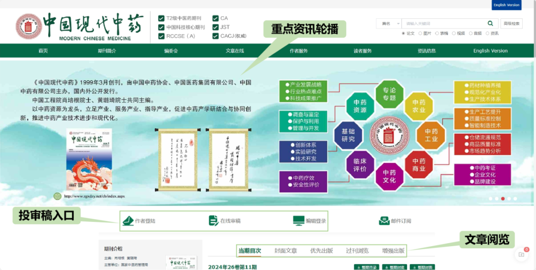
Task: Click the active red carousel dot
Action: pyautogui.click(x=503, y=199)
